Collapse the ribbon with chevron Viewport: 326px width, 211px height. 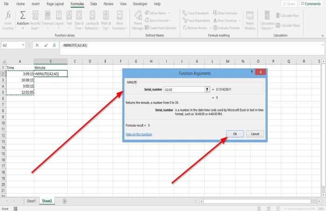click(x=323, y=36)
